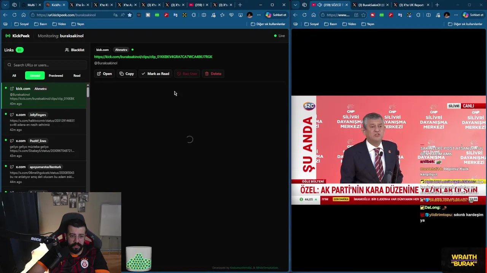Viewport: 487px width, 273px height.
Task: Copy the selected clip link
Action: pyautogui.click(x=127, y=74)
